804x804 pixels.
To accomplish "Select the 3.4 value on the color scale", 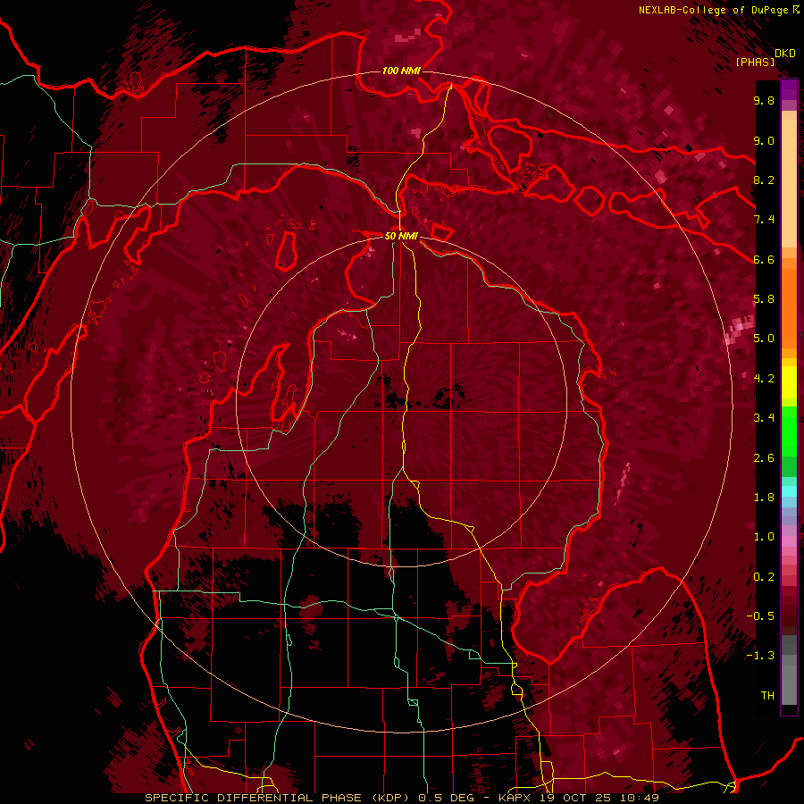I will point(764,418).
